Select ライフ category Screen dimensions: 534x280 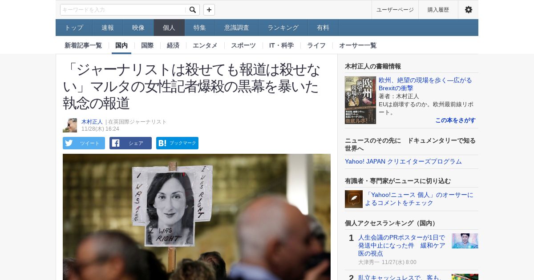click(x=316, y=45)
